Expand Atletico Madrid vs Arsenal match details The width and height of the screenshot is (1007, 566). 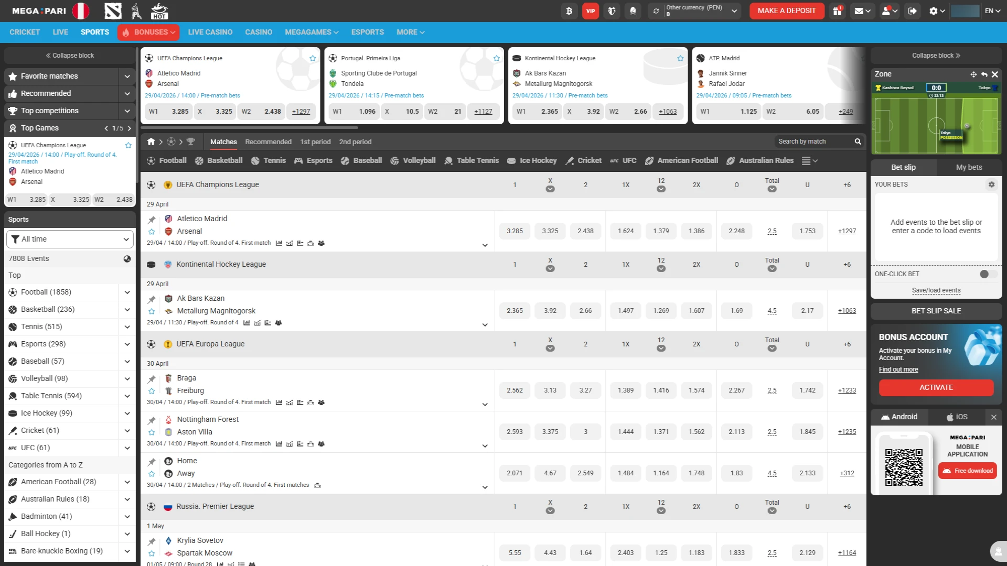tap(485, 245)
